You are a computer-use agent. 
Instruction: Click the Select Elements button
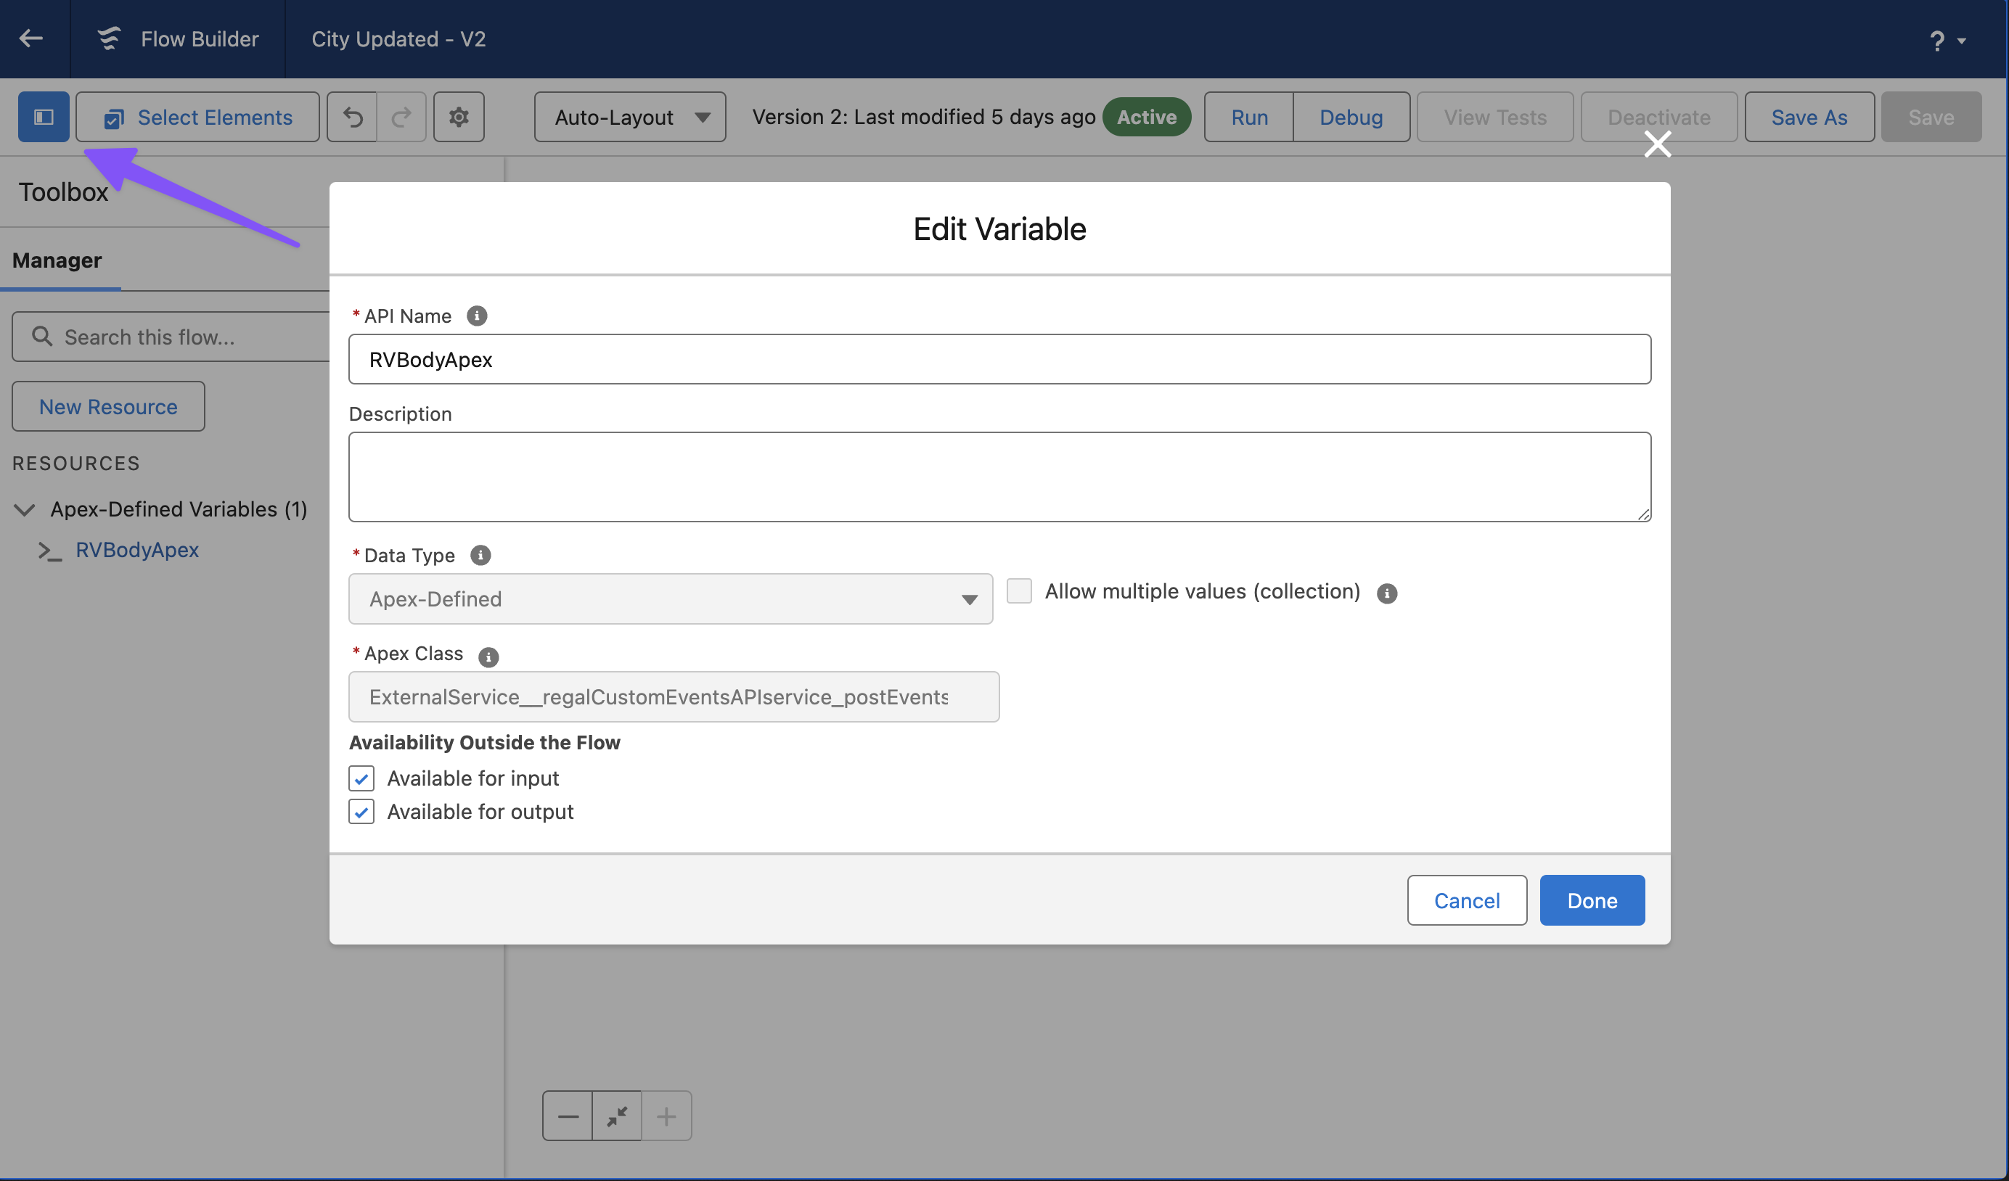coord(197,117)
